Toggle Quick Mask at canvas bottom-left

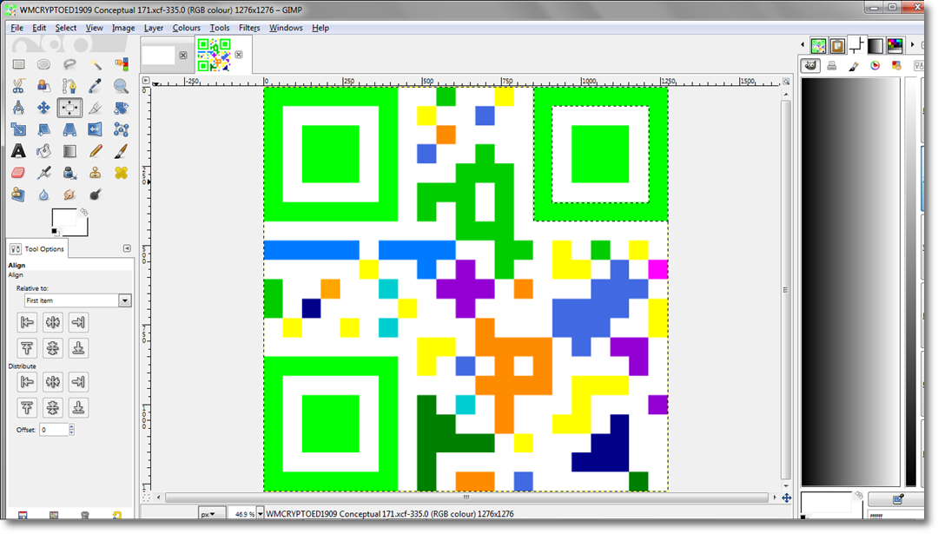(146, 498)
